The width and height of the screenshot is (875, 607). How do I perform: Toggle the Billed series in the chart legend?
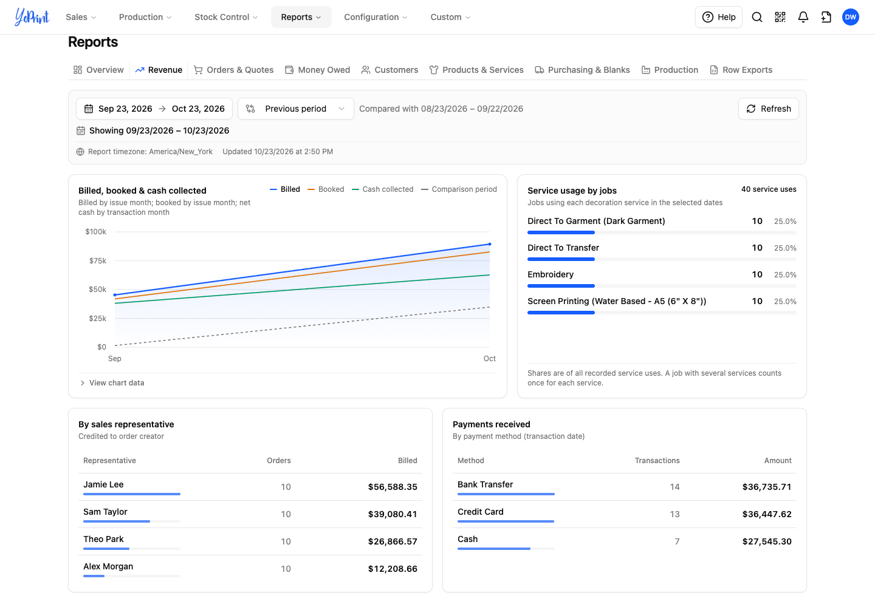(285, 189)
